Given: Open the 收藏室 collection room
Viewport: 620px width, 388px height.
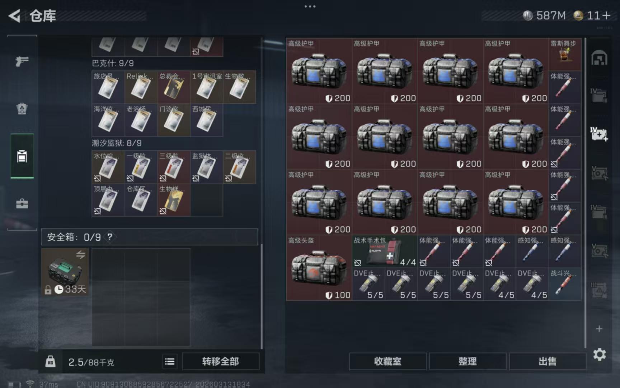Looking at the screenshot, I should coord(388,361).
